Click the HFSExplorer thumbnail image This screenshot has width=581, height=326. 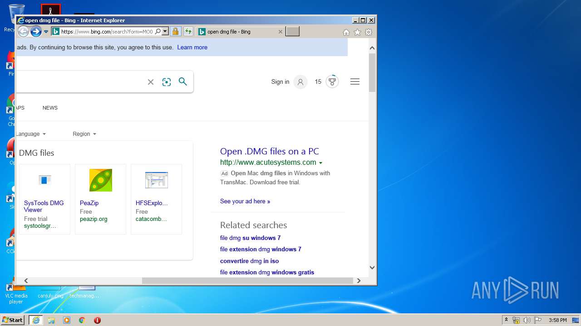click(156, 180)
